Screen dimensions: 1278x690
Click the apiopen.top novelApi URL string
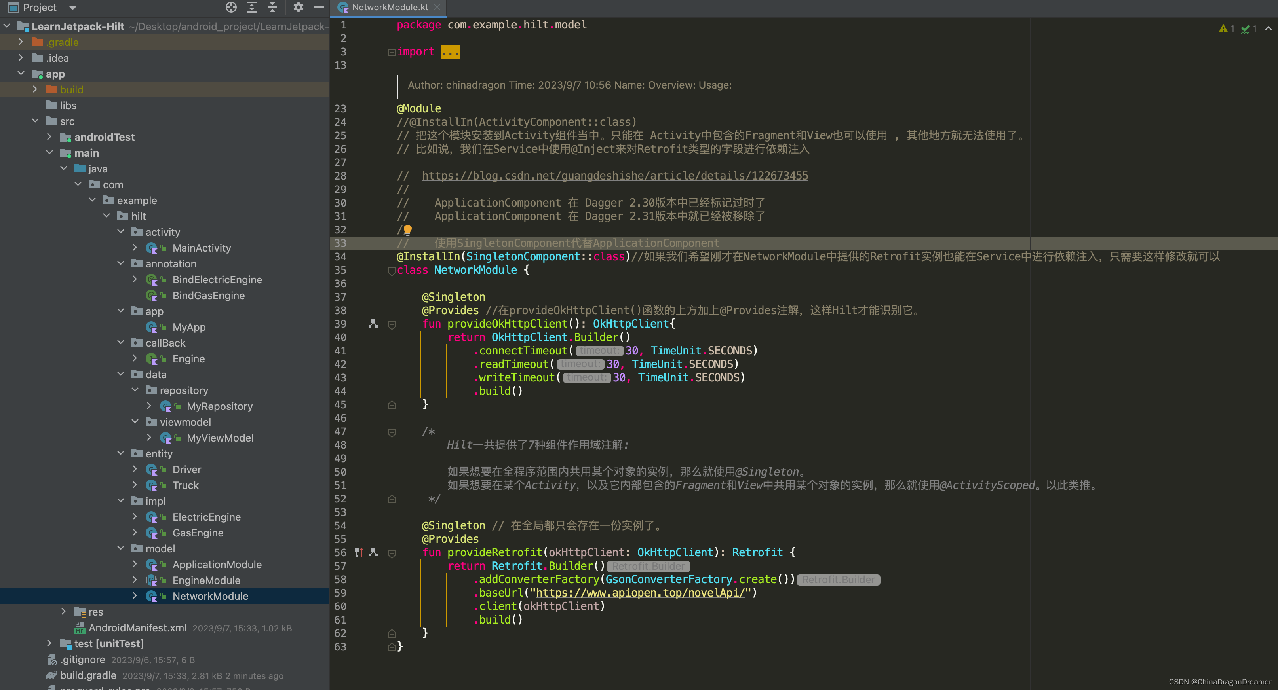click(x=640, y=593)
